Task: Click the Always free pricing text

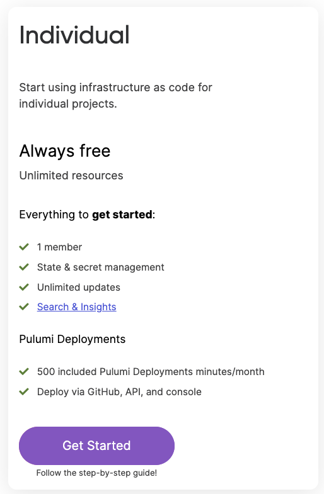Action: click(x=65, y=150)
